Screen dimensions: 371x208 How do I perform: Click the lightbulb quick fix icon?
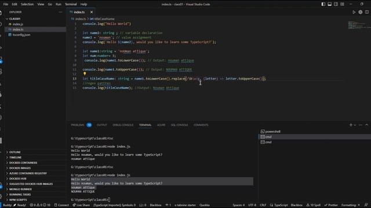coord(85,74)
